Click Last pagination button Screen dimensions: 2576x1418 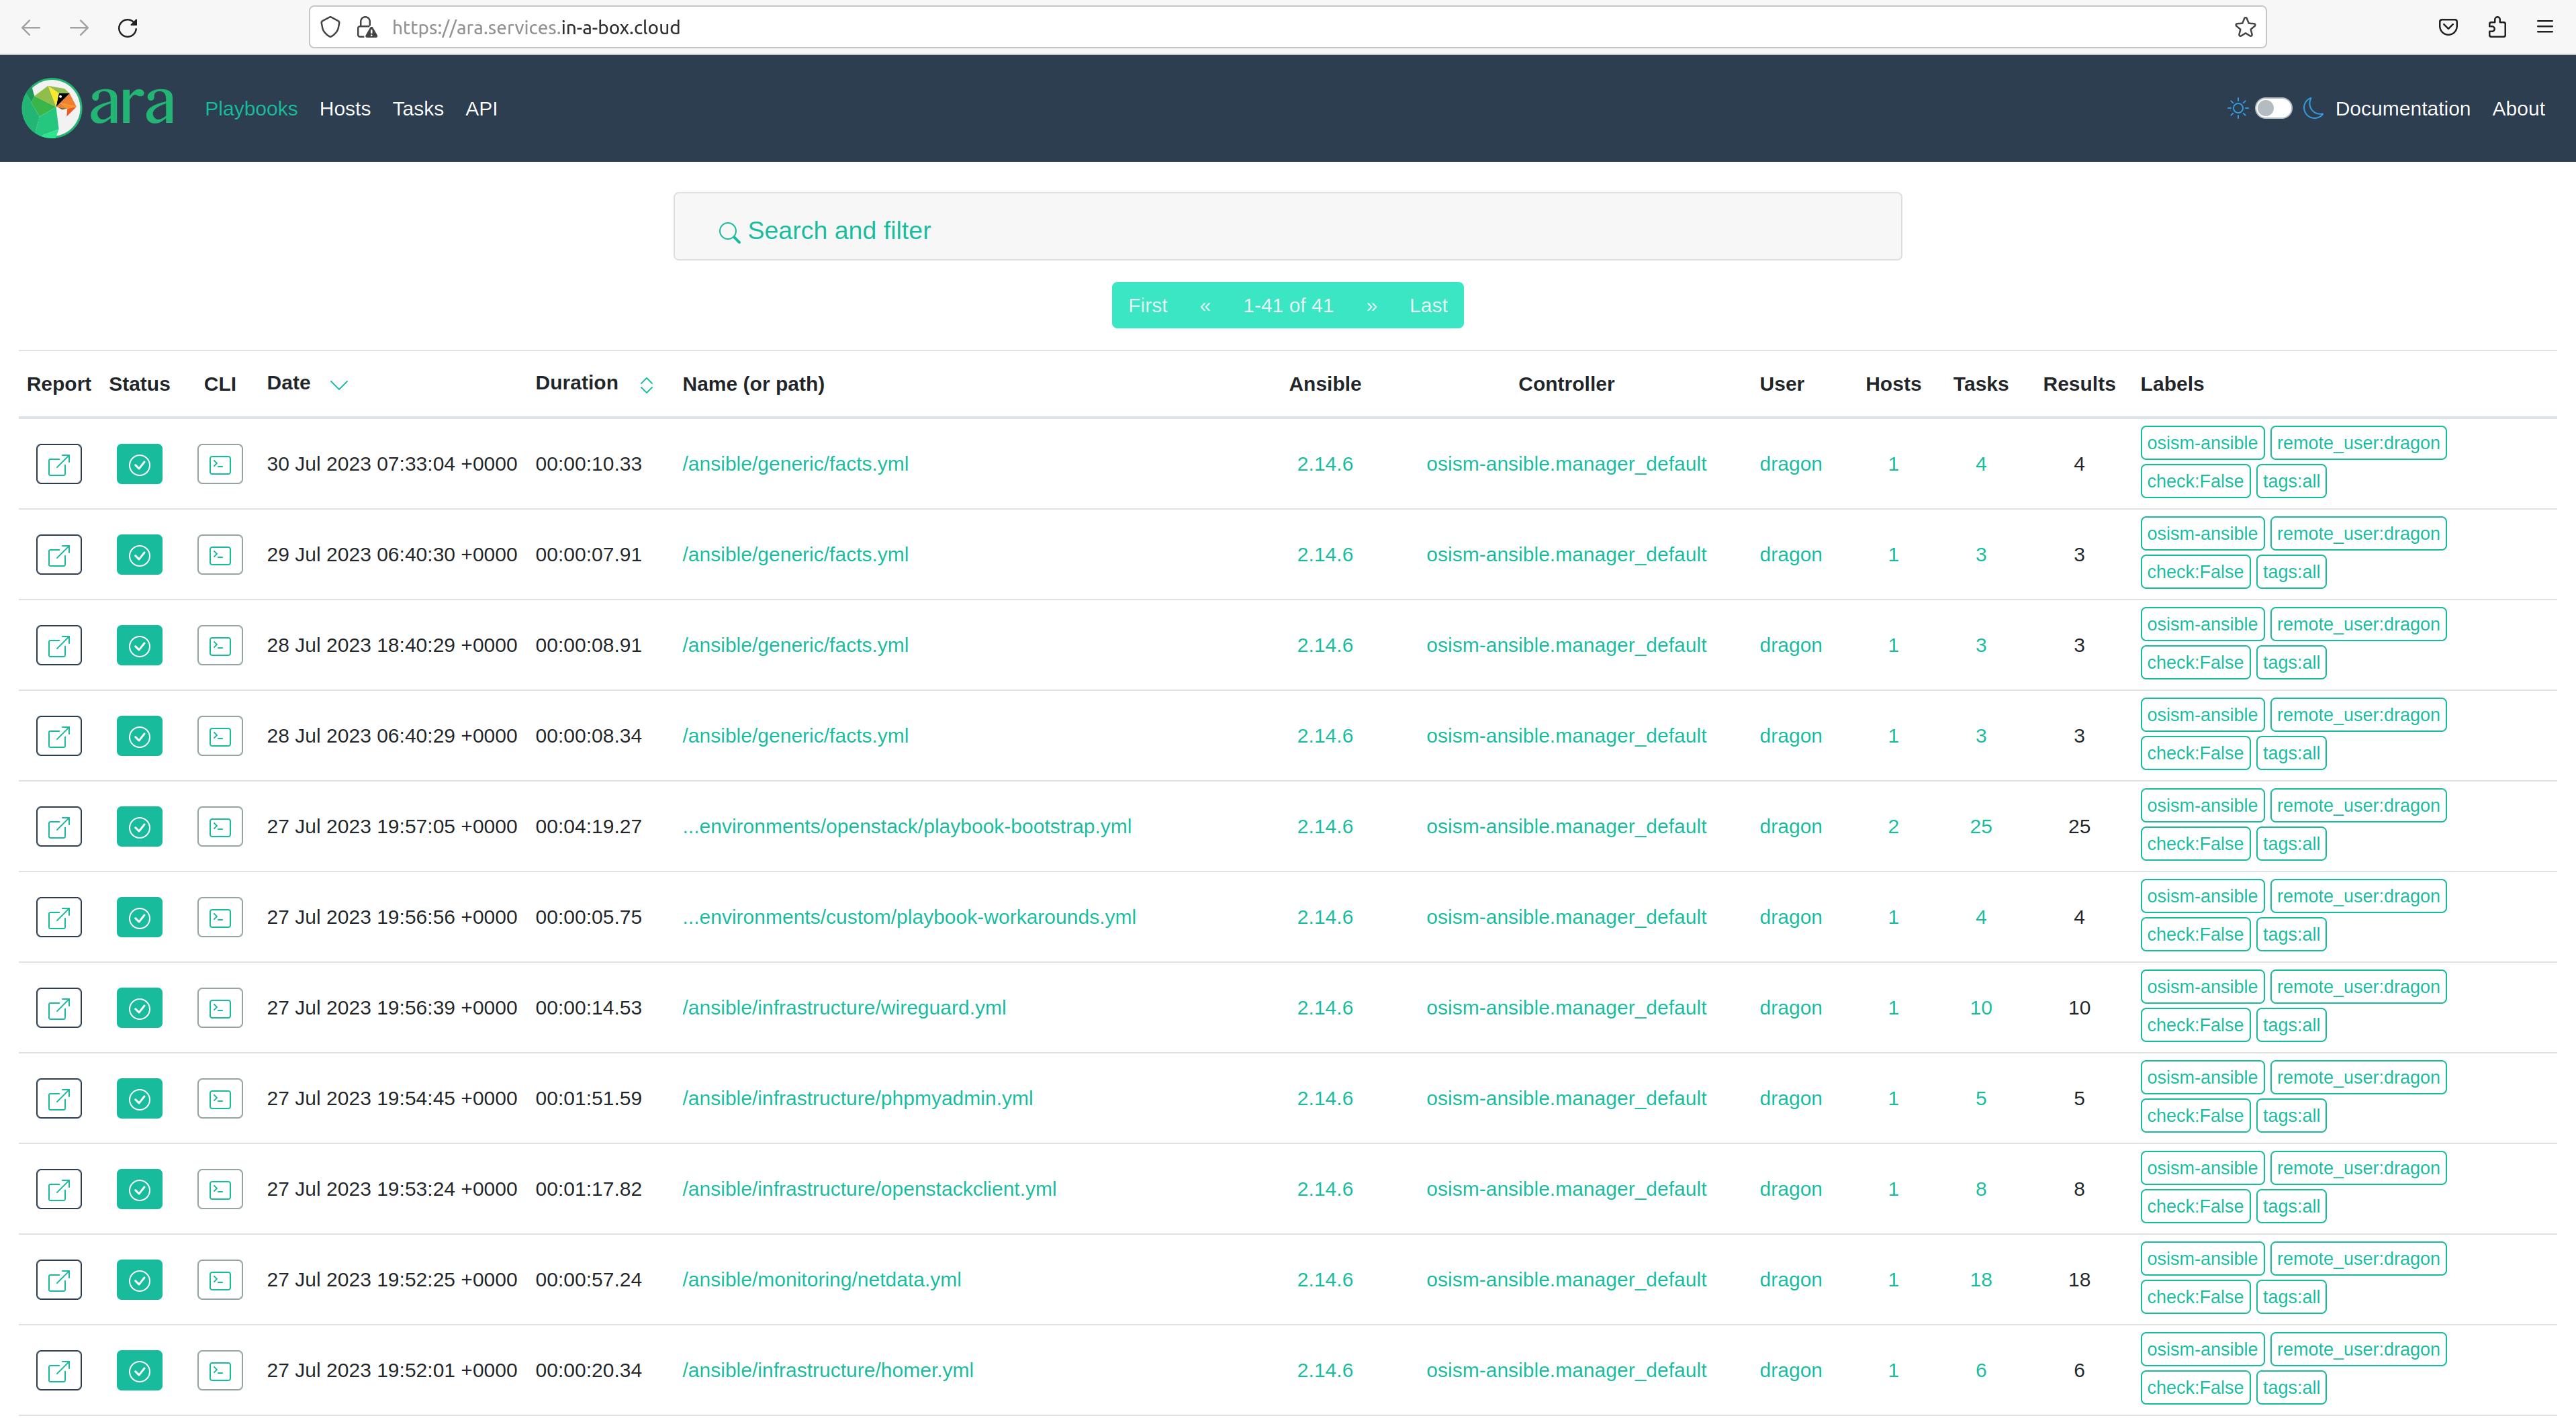point(1427,305)
